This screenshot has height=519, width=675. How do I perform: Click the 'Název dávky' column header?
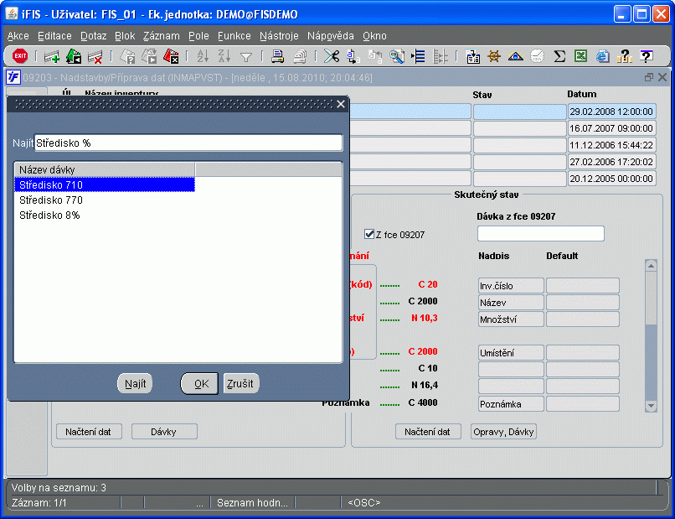point(105,169)
